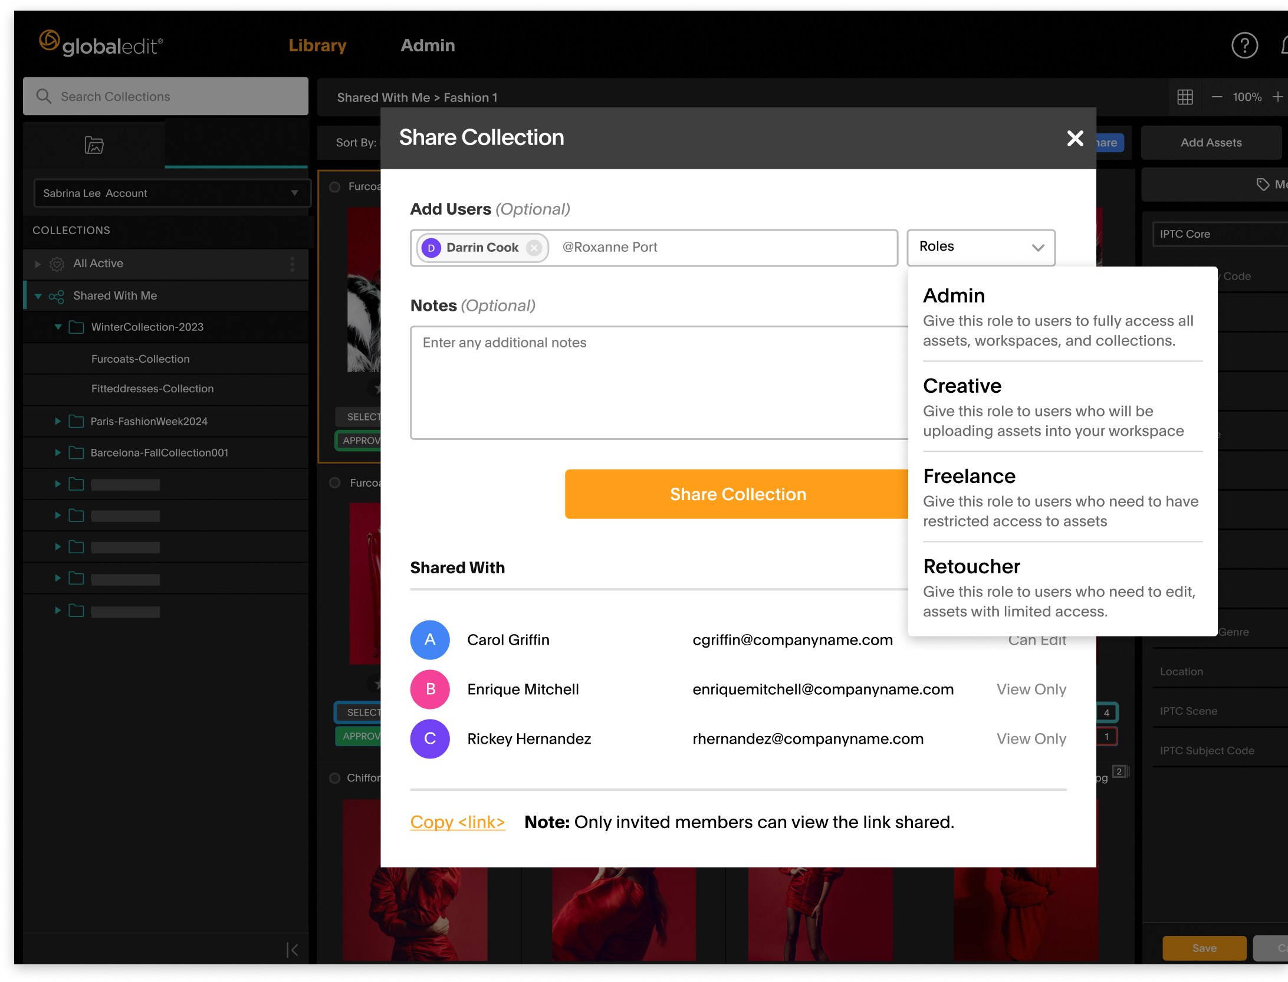Click the Darrin Cook avatar badge

point(431,248)
